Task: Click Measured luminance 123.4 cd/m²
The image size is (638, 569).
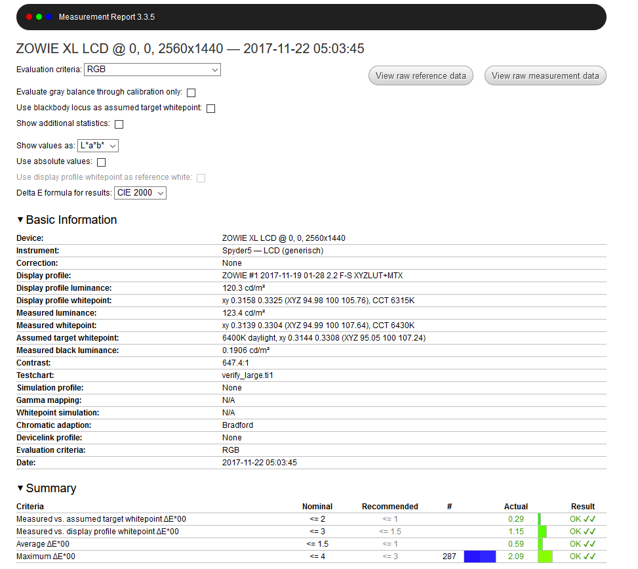Action: pyautogui.click(x=244, y=313)
